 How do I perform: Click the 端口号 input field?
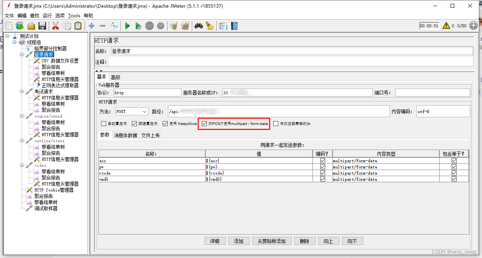point(432,93)
